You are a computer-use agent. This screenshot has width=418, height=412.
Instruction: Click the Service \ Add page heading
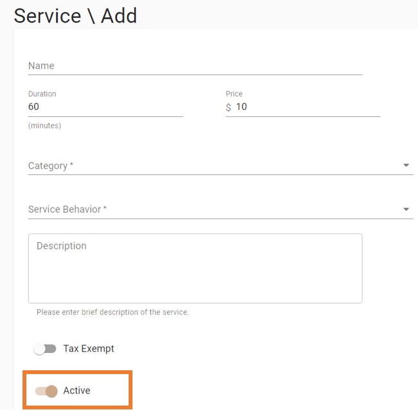(75, 15)
